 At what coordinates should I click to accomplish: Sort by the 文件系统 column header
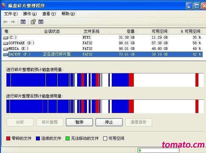point(95,31)
